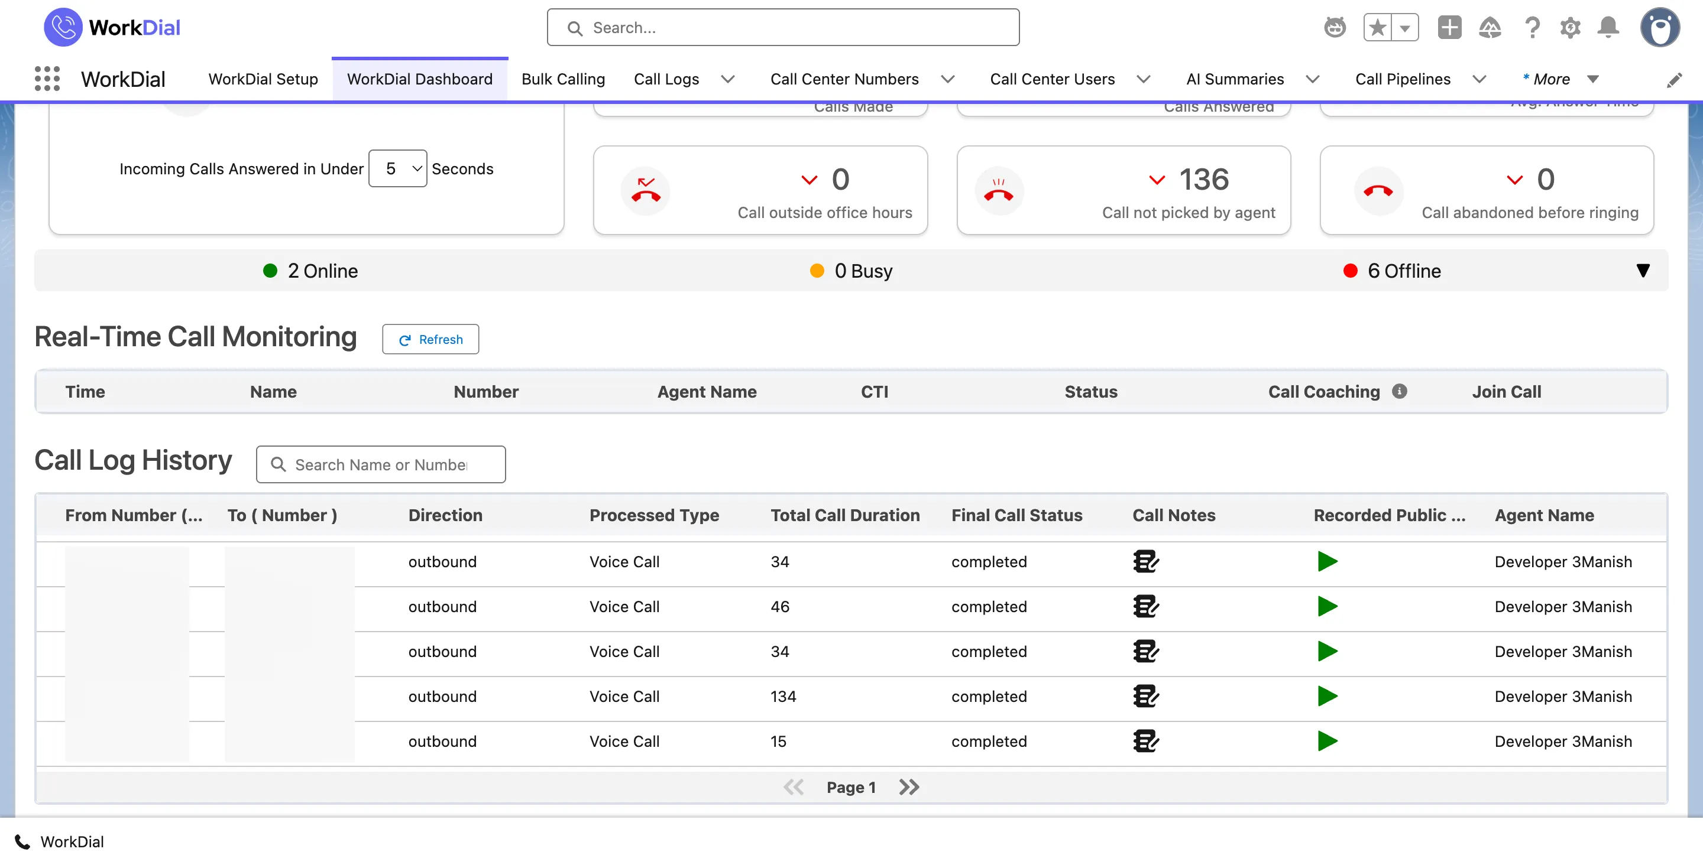
Task: Open the Call Pipelines tab
Action: point(1402,79)
